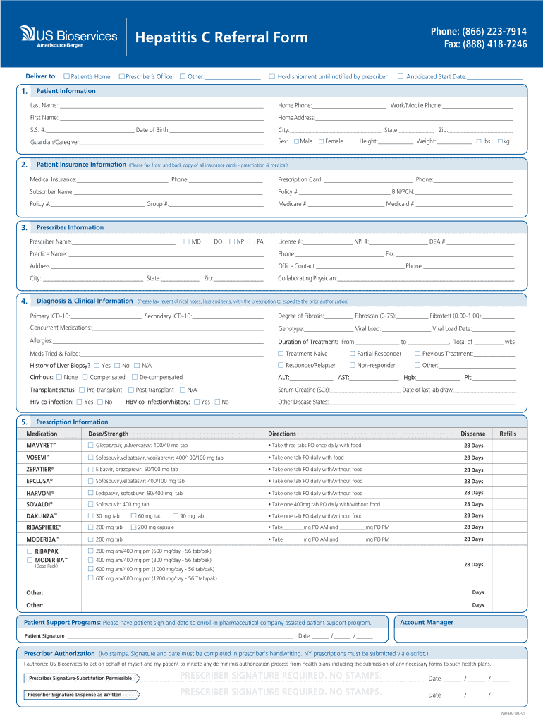This screenshot has width=543, height=723.
Task: Click the Viral Load Date field
Action: click(x=494, y=329)
